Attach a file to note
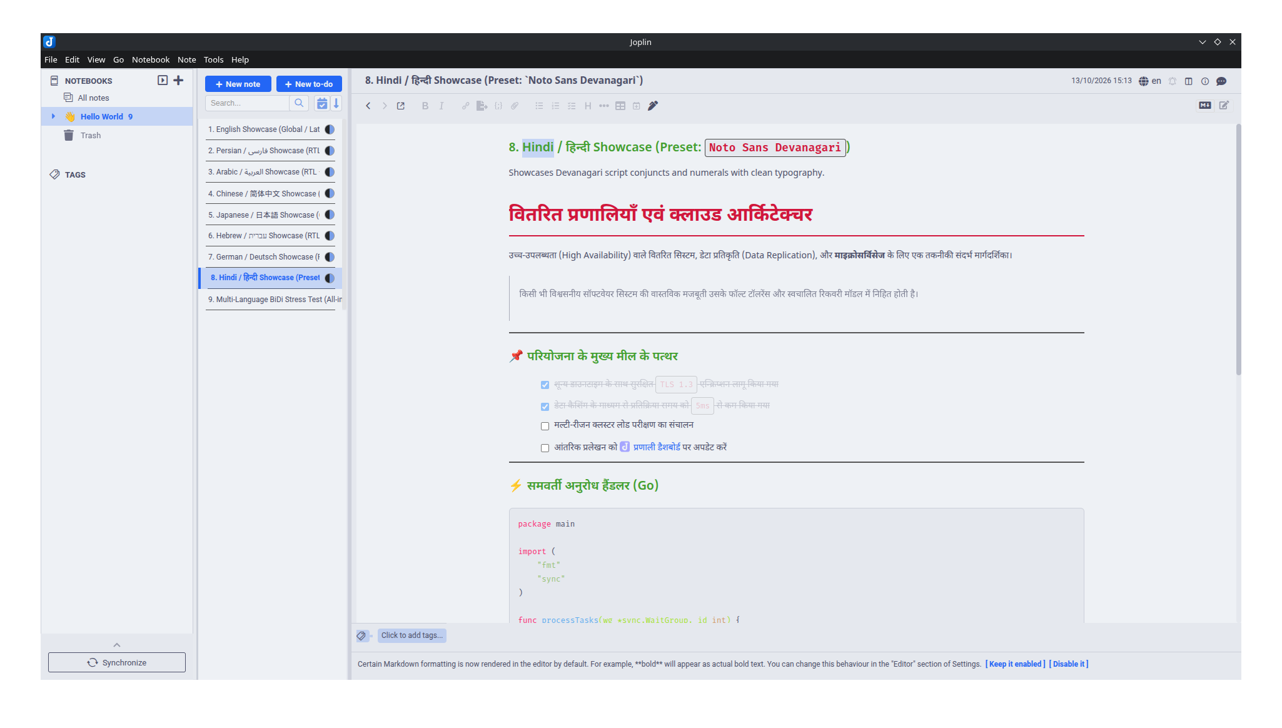The image size is (1282, 728). tap(515, 106)
